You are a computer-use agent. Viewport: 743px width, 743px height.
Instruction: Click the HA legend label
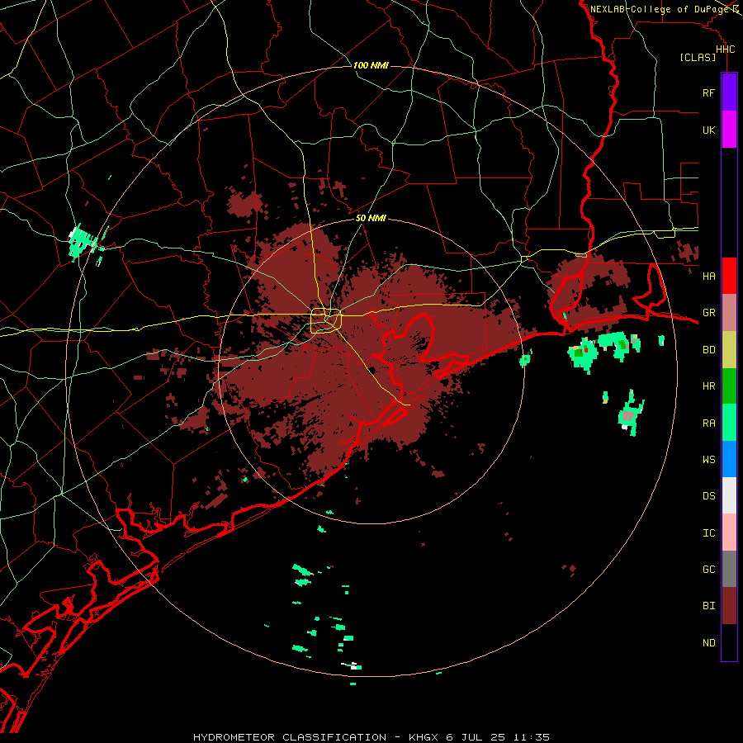click(x=708, y=276)
